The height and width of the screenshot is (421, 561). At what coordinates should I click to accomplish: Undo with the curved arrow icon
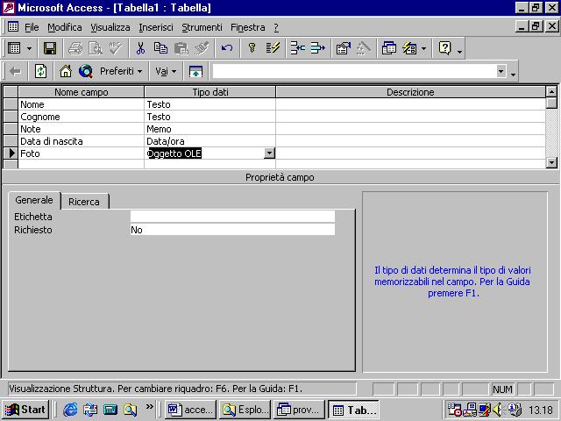pyautogui.click(x=227, y=48)
